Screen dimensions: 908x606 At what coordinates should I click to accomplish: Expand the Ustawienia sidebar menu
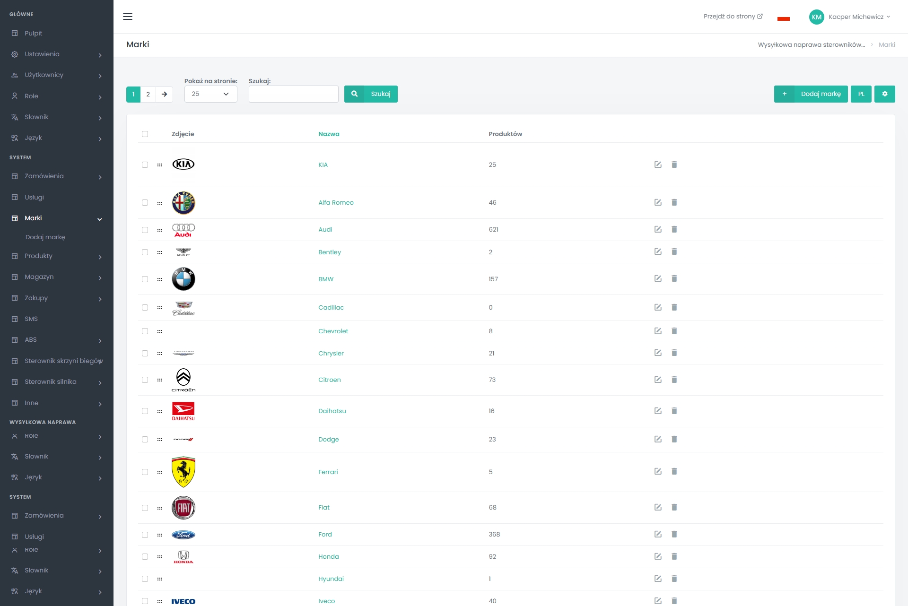point(57,54)
